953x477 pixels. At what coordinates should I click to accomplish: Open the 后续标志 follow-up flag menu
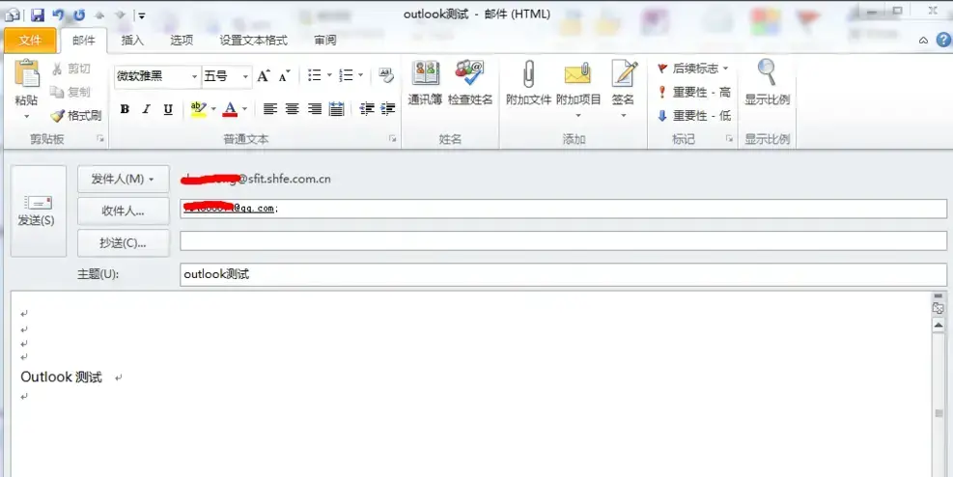coord(693,69)
